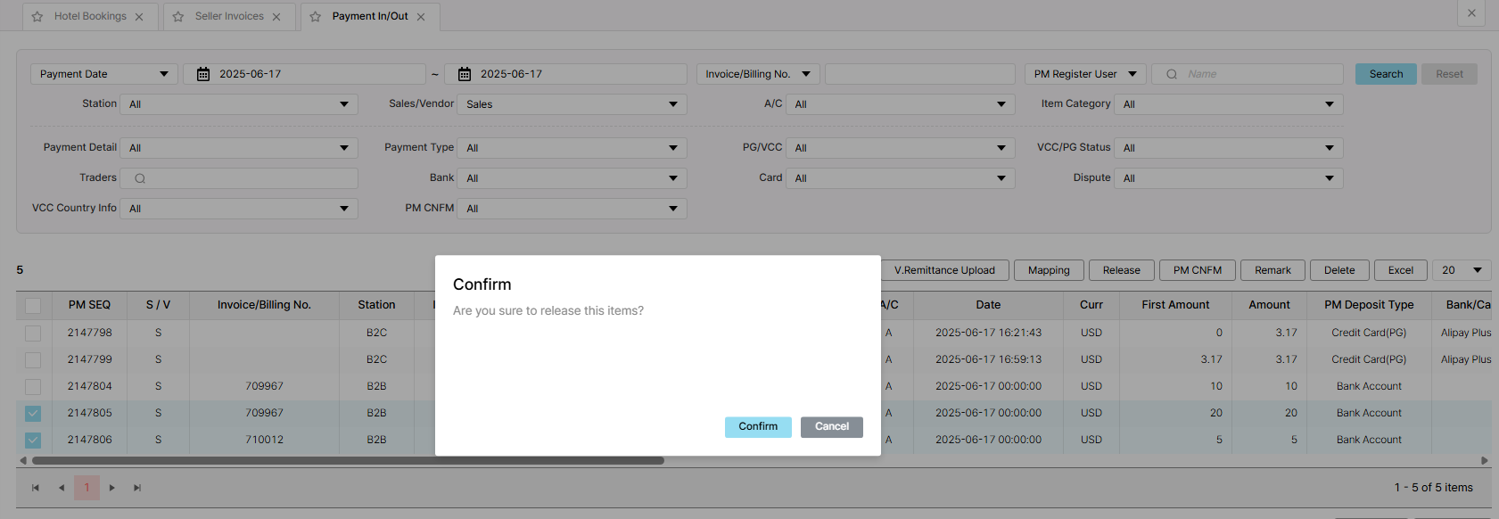Uncheck the row 2147805 checkbox

coord(33,414)
